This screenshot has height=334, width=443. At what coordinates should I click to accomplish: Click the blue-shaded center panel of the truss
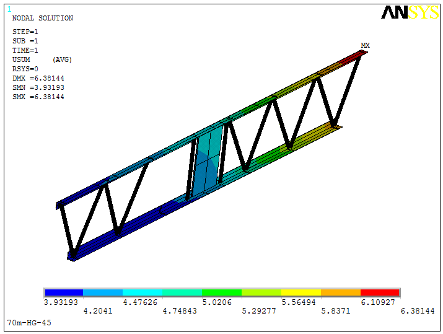click(207, 161)
